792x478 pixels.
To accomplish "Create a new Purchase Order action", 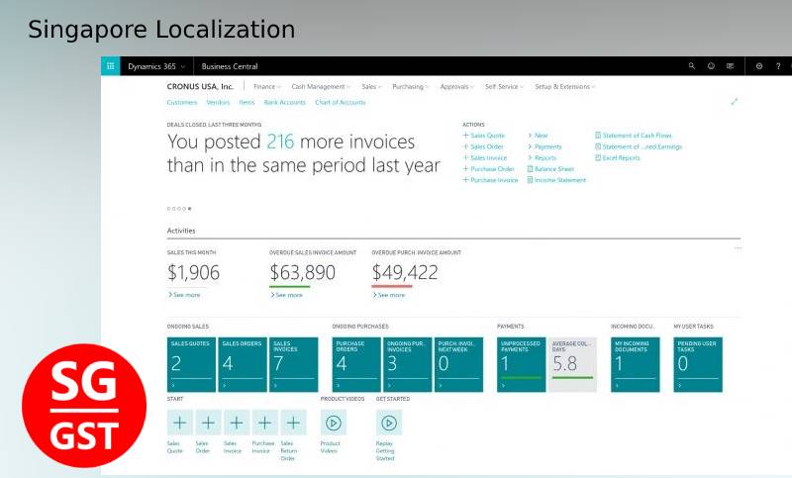I will [488, 168].
